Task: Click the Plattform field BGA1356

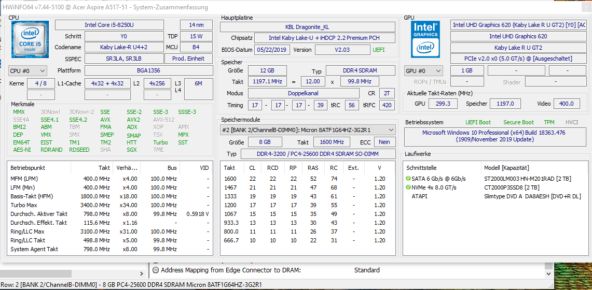Action: tap(149, 70)
